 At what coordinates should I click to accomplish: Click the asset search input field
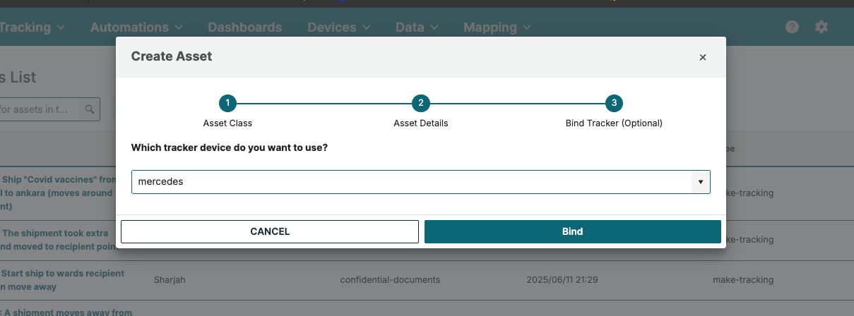[42, 109]
